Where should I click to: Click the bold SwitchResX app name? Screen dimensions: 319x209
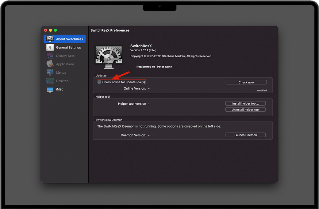[x=141, y=46]
